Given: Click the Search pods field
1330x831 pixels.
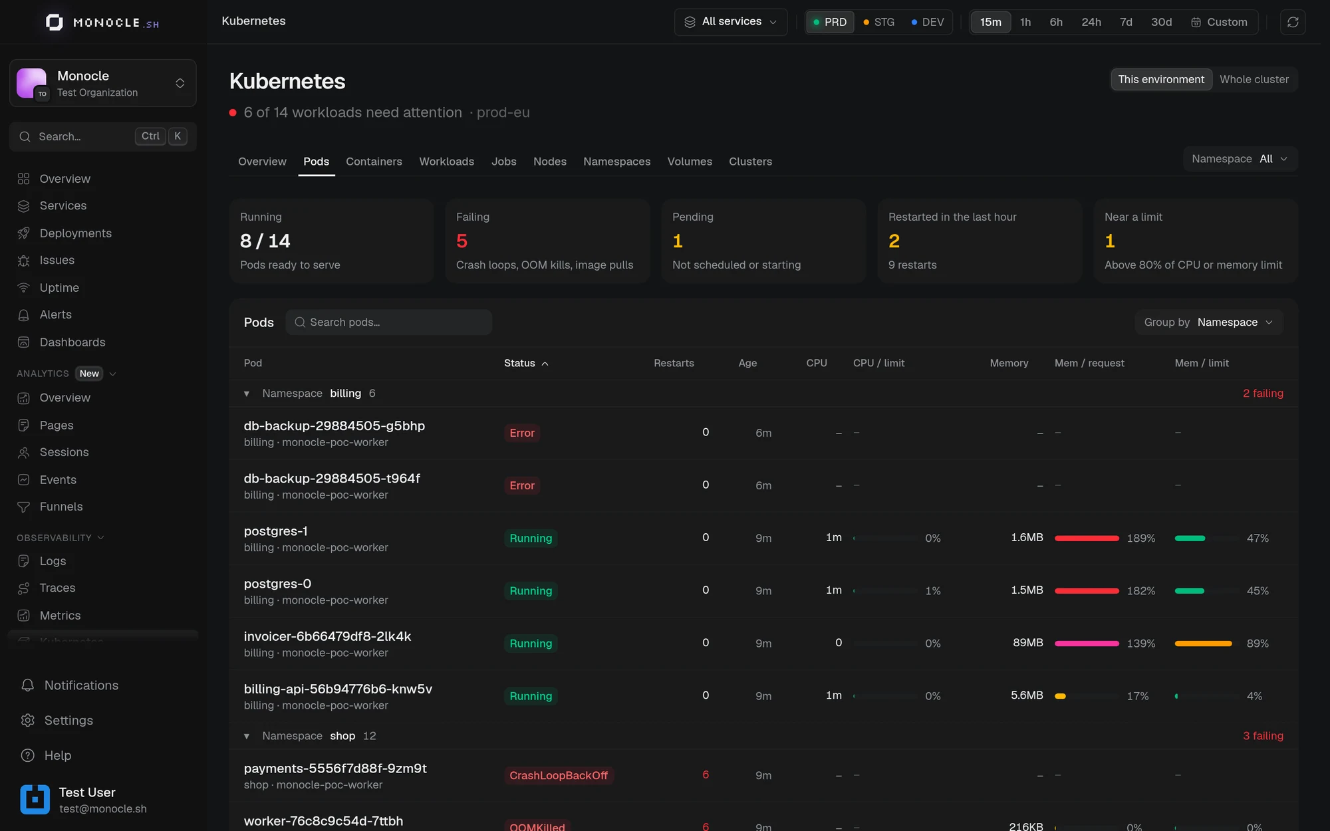Looking at the screenshot, I should coord(389,322).
